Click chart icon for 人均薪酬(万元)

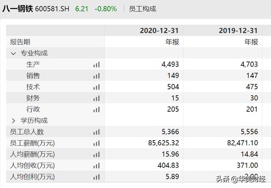pos(97,155)
